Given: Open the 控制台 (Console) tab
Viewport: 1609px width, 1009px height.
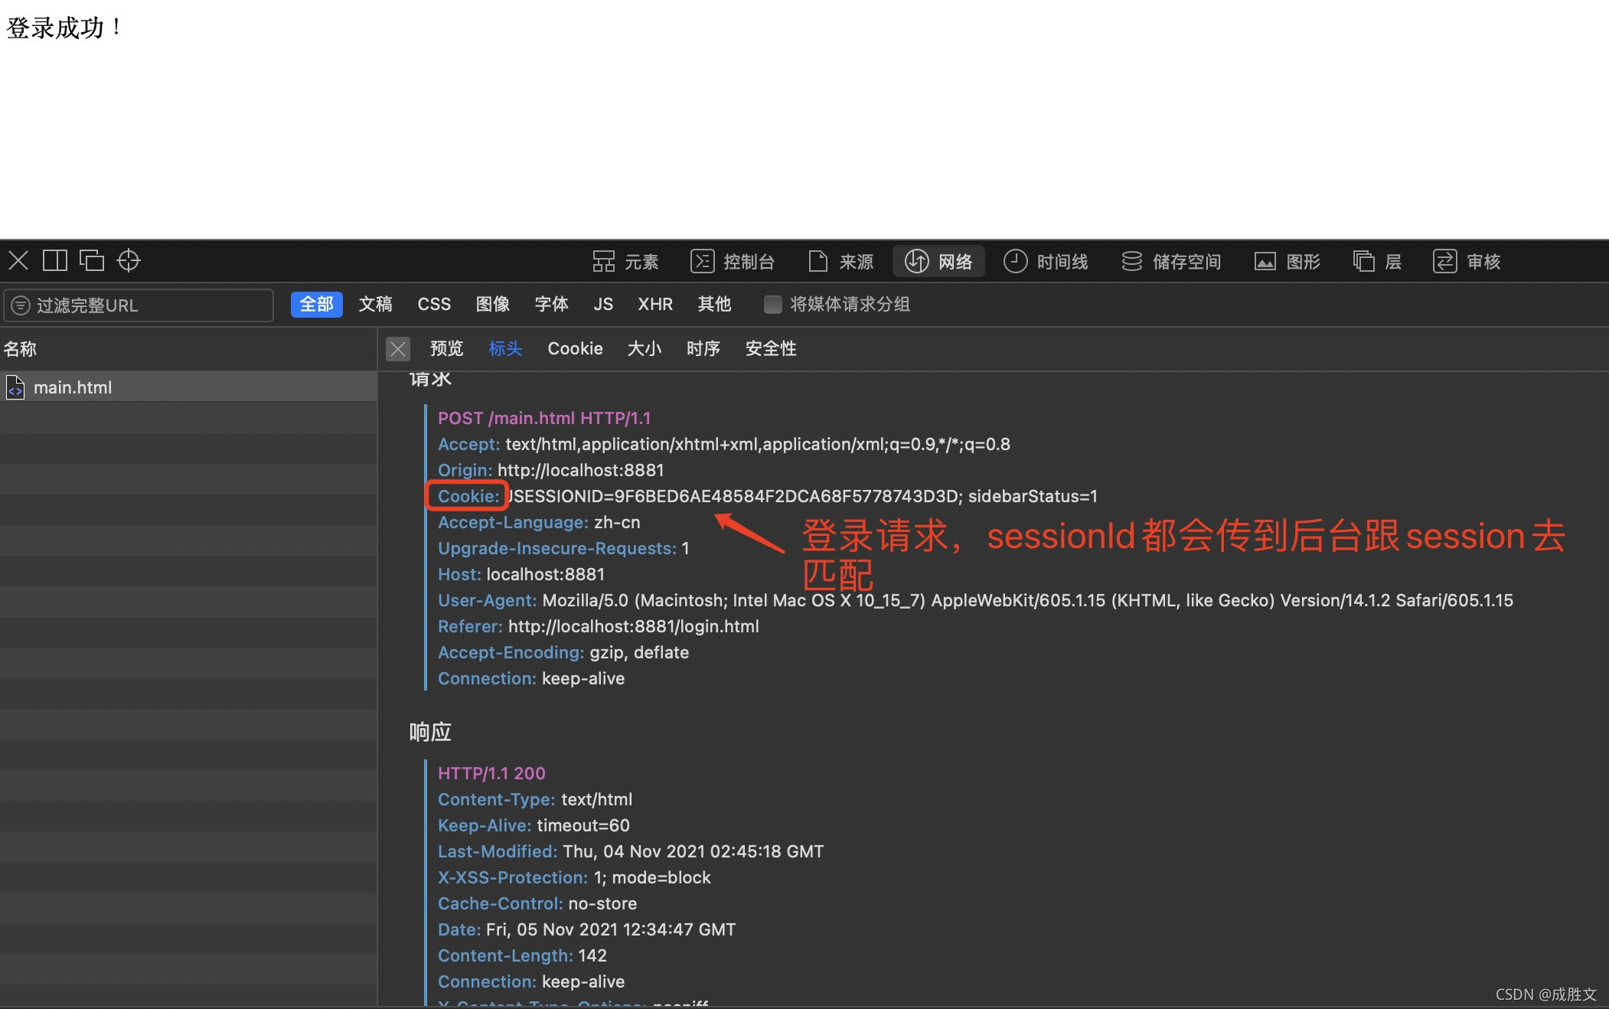Looking at the screenshot, I should [733, 262].
